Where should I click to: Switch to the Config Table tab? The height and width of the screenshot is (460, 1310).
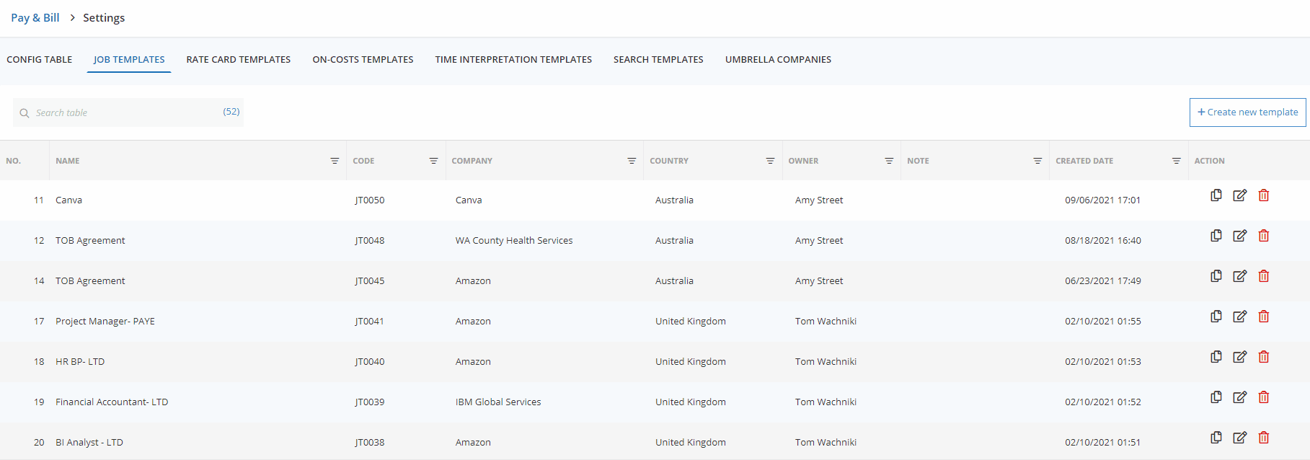point(40,60)
